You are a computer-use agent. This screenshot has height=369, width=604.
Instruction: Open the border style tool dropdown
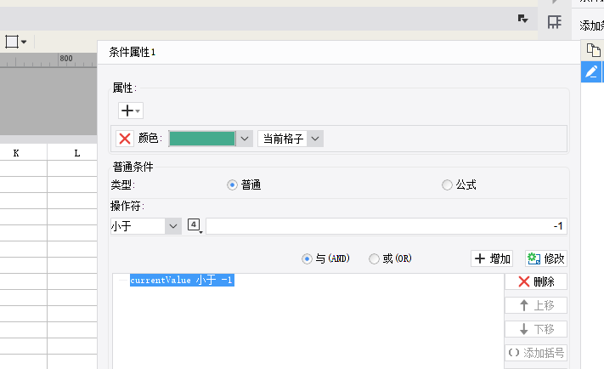point(16,41)
